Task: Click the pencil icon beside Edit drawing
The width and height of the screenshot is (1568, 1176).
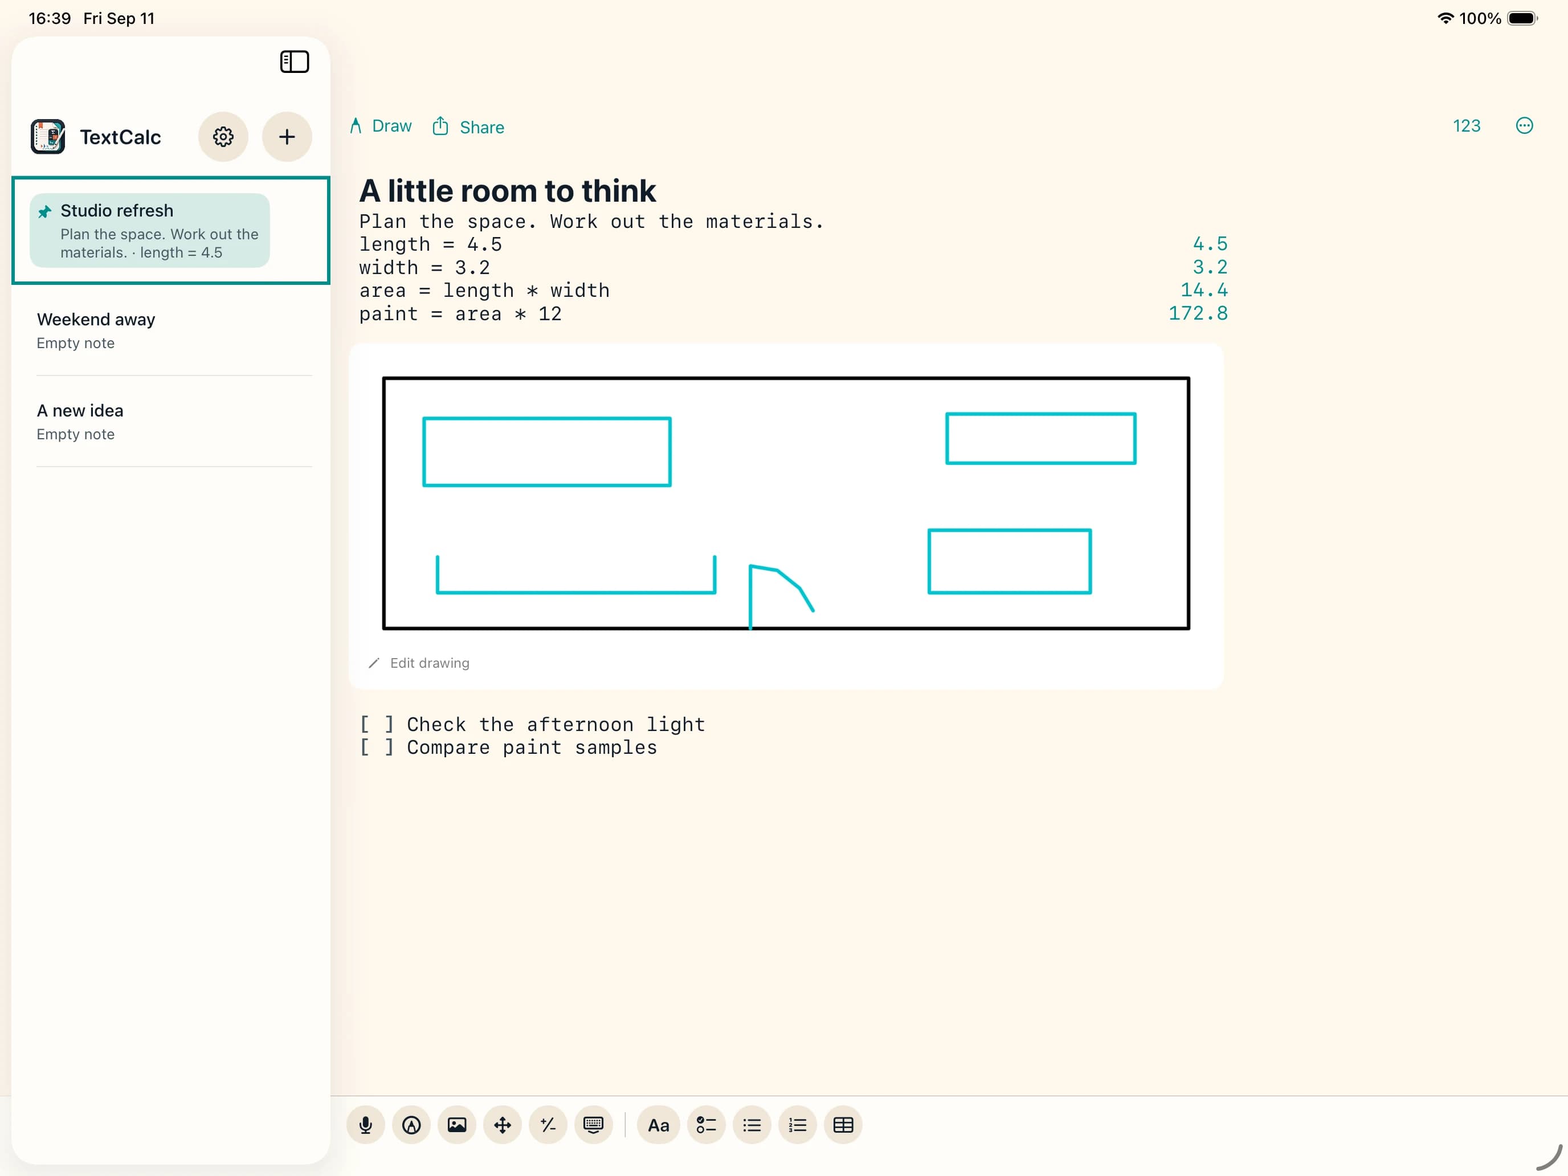Action: pyautogui.click(x=374, y=663)
